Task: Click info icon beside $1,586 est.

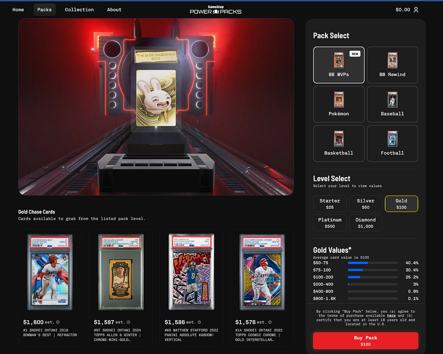Action: (199, 322)
